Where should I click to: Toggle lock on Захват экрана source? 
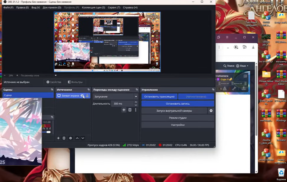pos(87,96)
